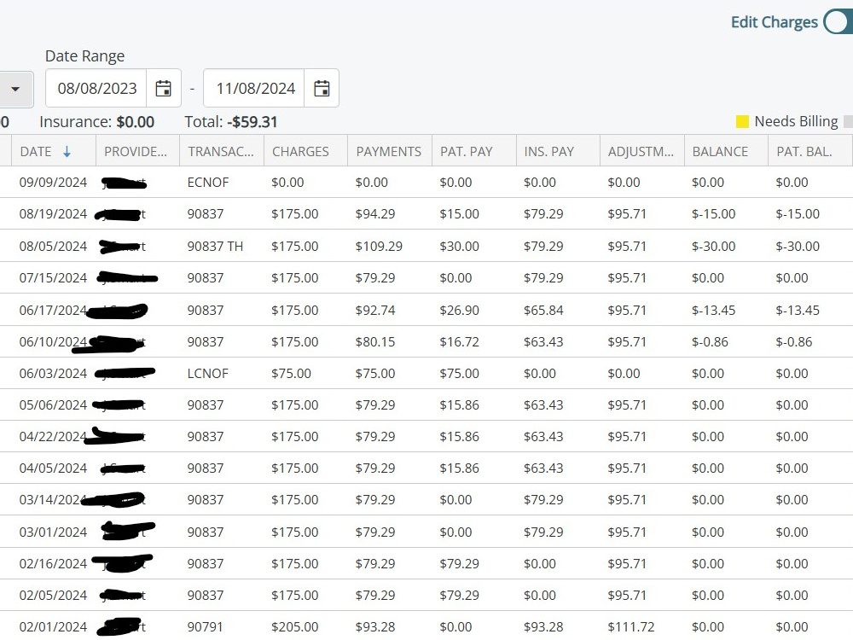
Task: Click the Total: -$59.31 summary
Action: (230, 122)
